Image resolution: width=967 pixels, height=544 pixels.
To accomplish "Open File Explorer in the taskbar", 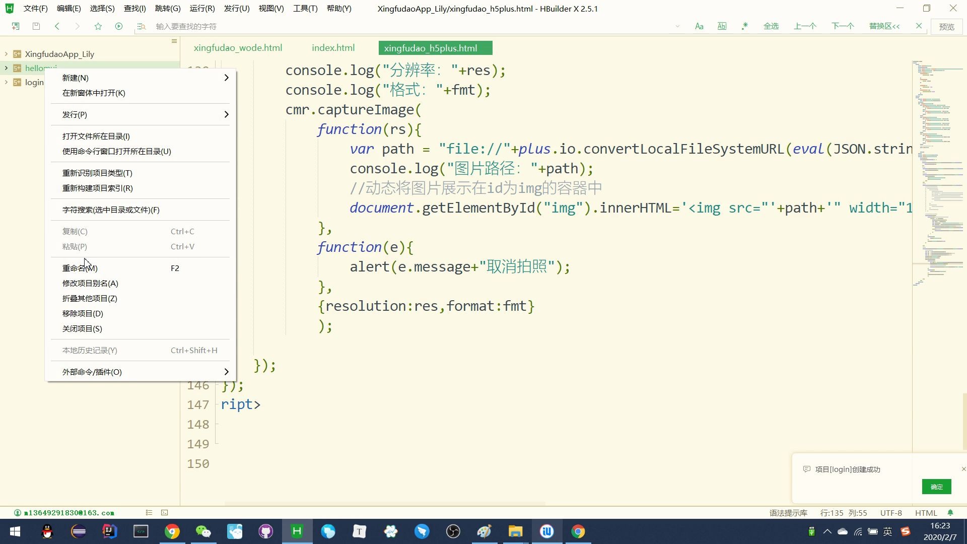I will [x=515, y=531].
